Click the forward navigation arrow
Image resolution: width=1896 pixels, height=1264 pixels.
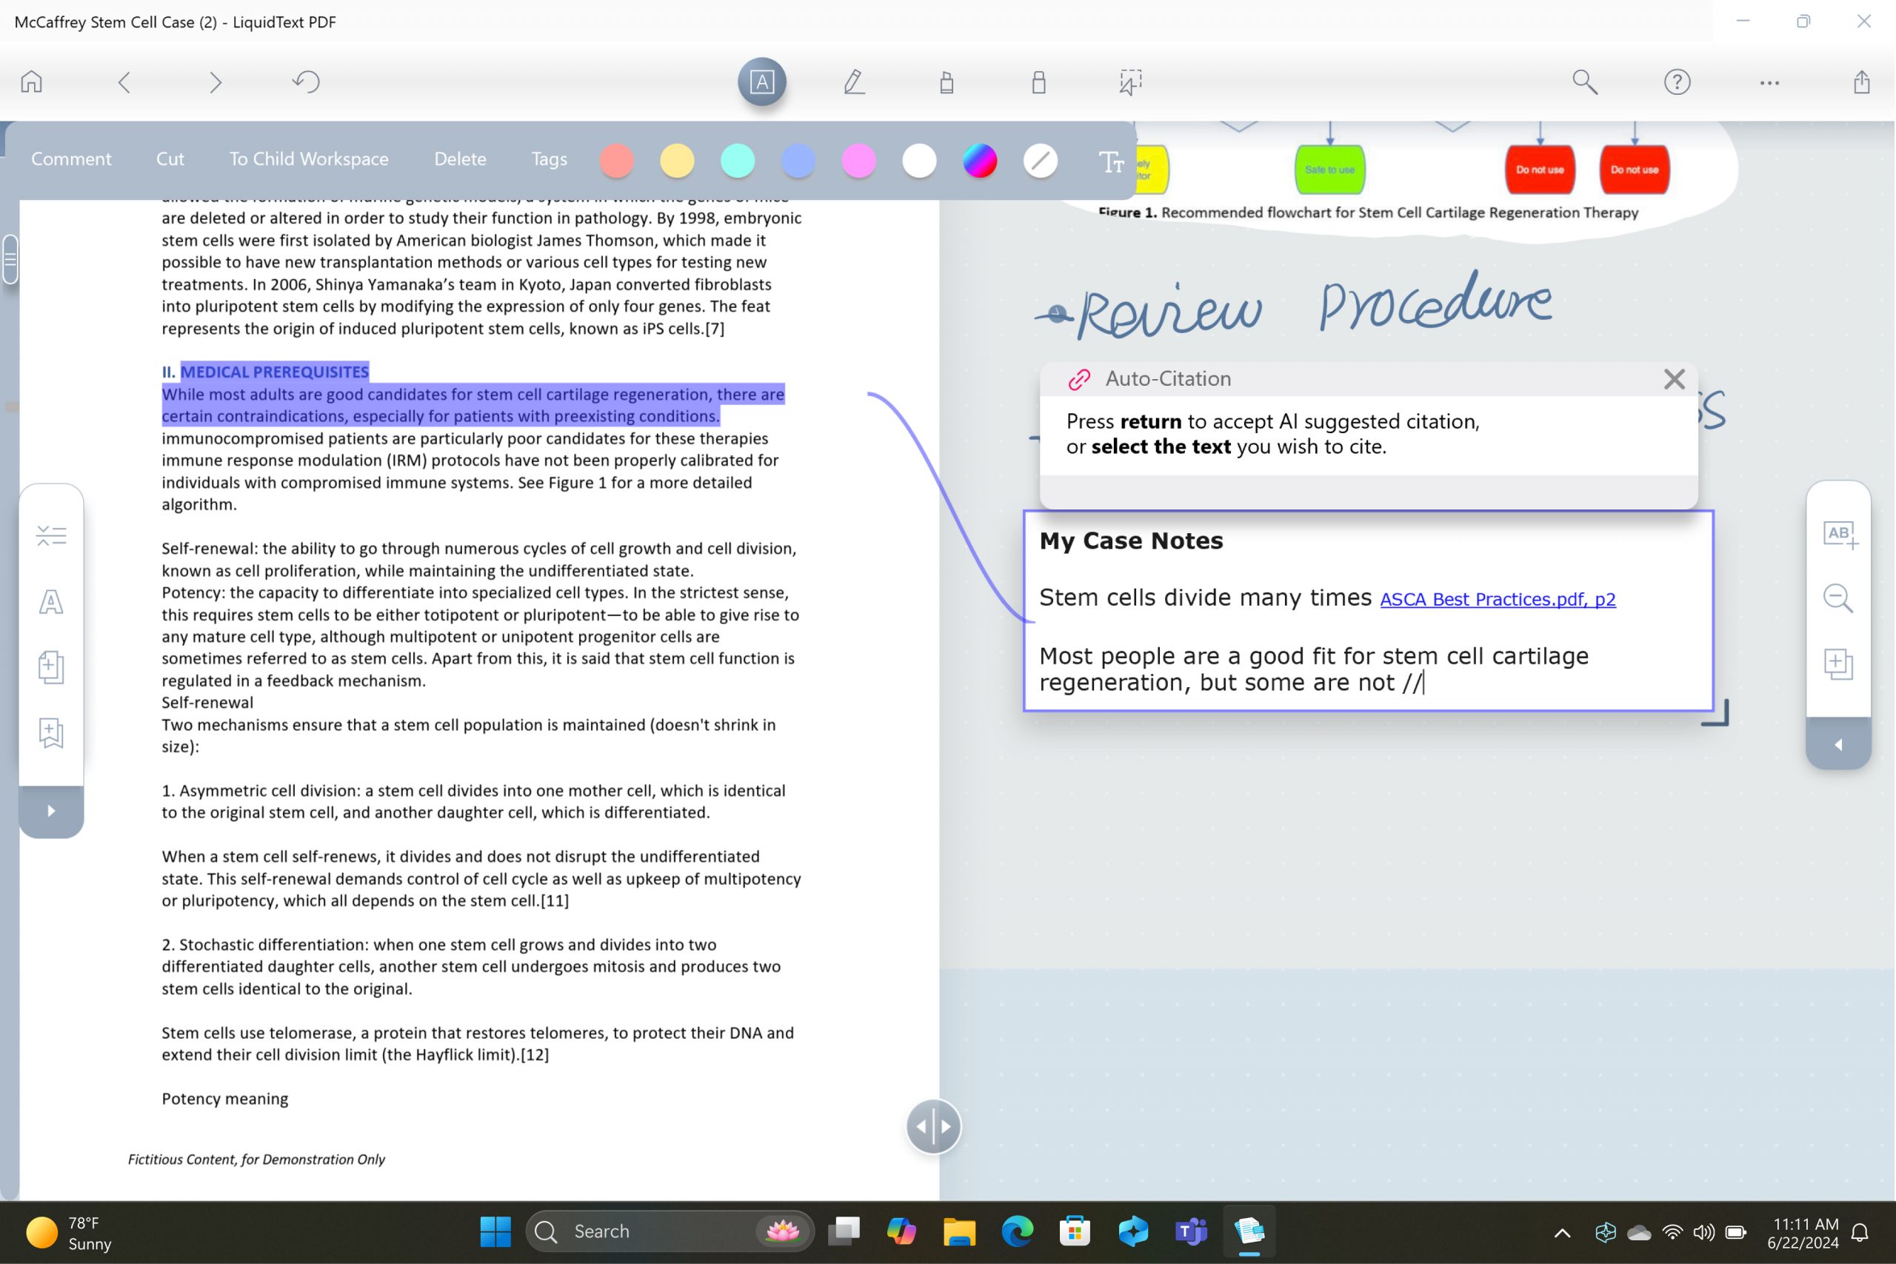tap(215, 81)
